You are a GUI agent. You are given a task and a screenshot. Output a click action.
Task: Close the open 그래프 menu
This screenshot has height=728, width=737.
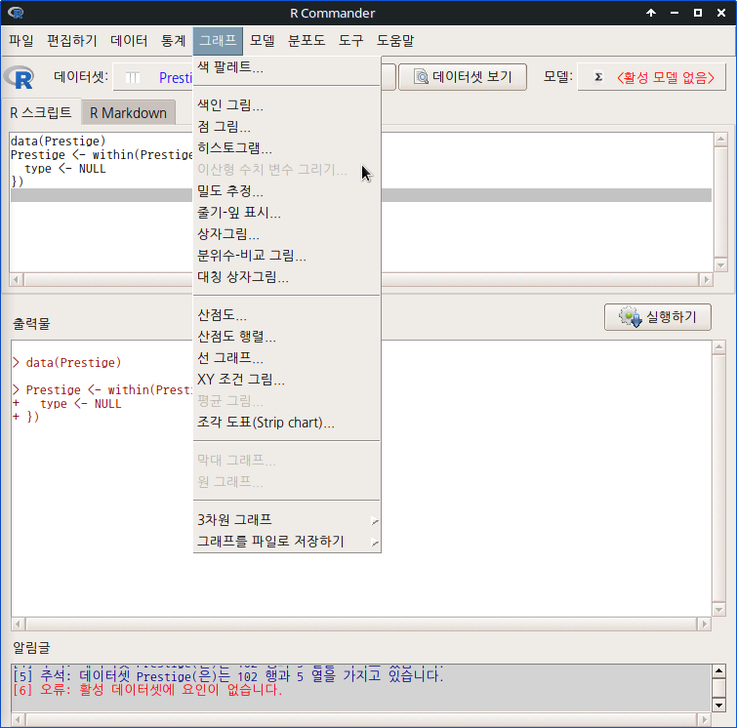(x=218, y=40)
